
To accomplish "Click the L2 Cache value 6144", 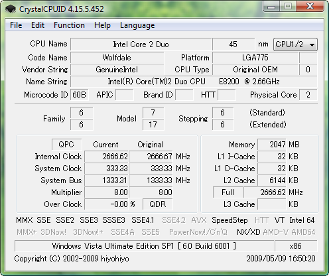I will [272, 180].
